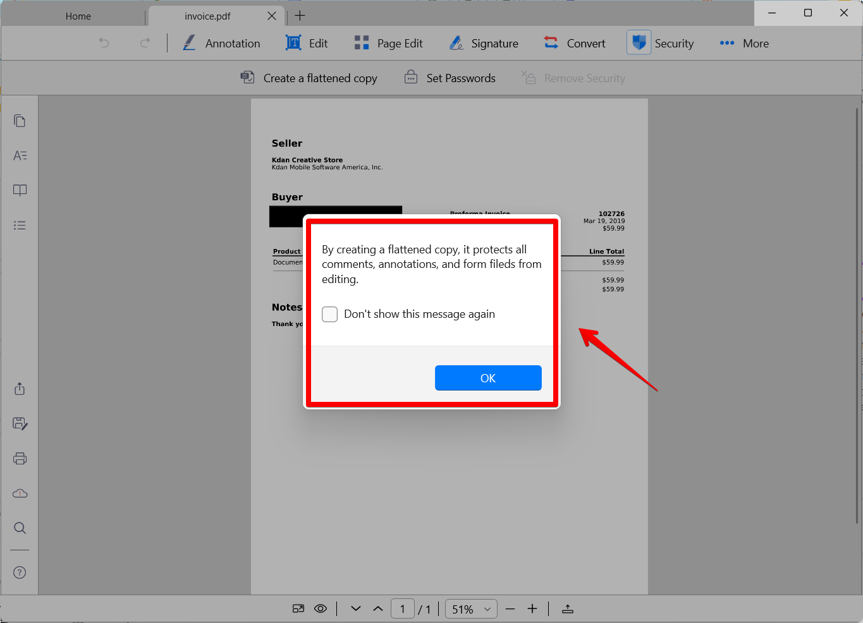
Task: Switch to the Home tab
Action: (x=78, y=16)
